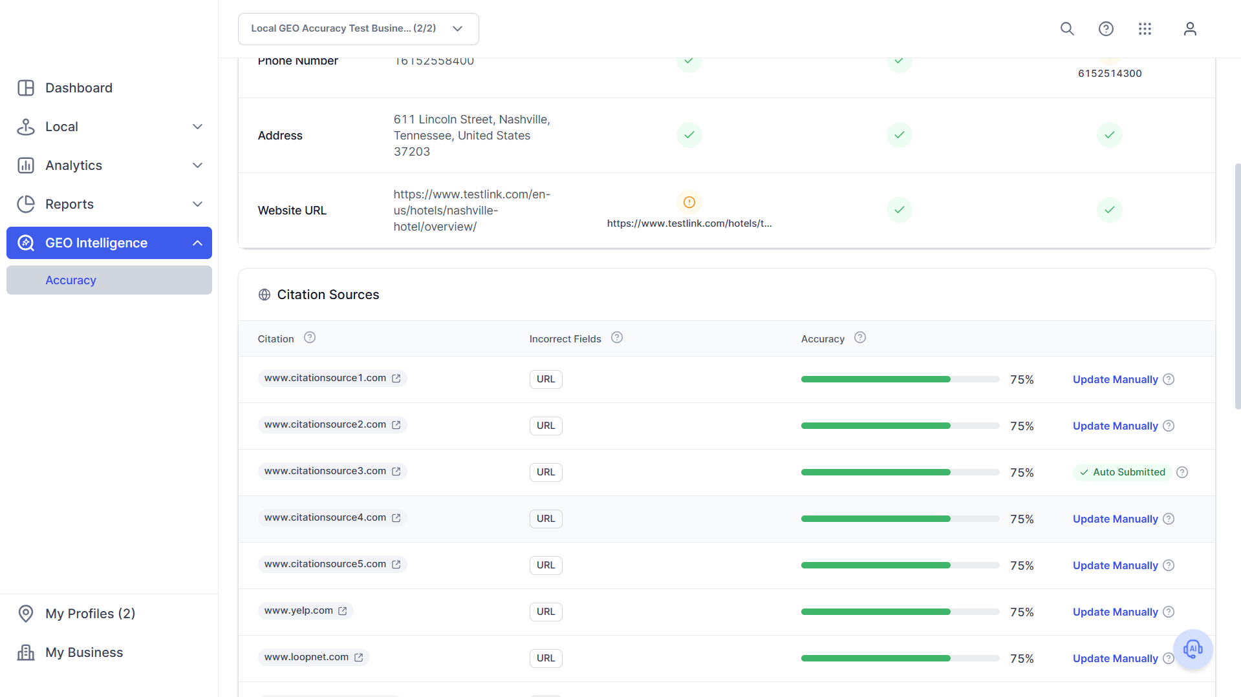Click the page vertical scrollbar

[x=1238, y=286]
